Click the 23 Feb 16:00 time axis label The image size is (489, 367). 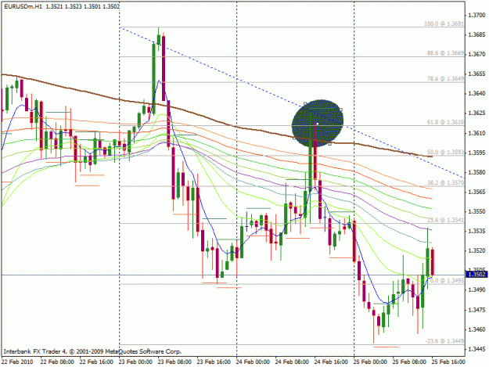[214, 362]
